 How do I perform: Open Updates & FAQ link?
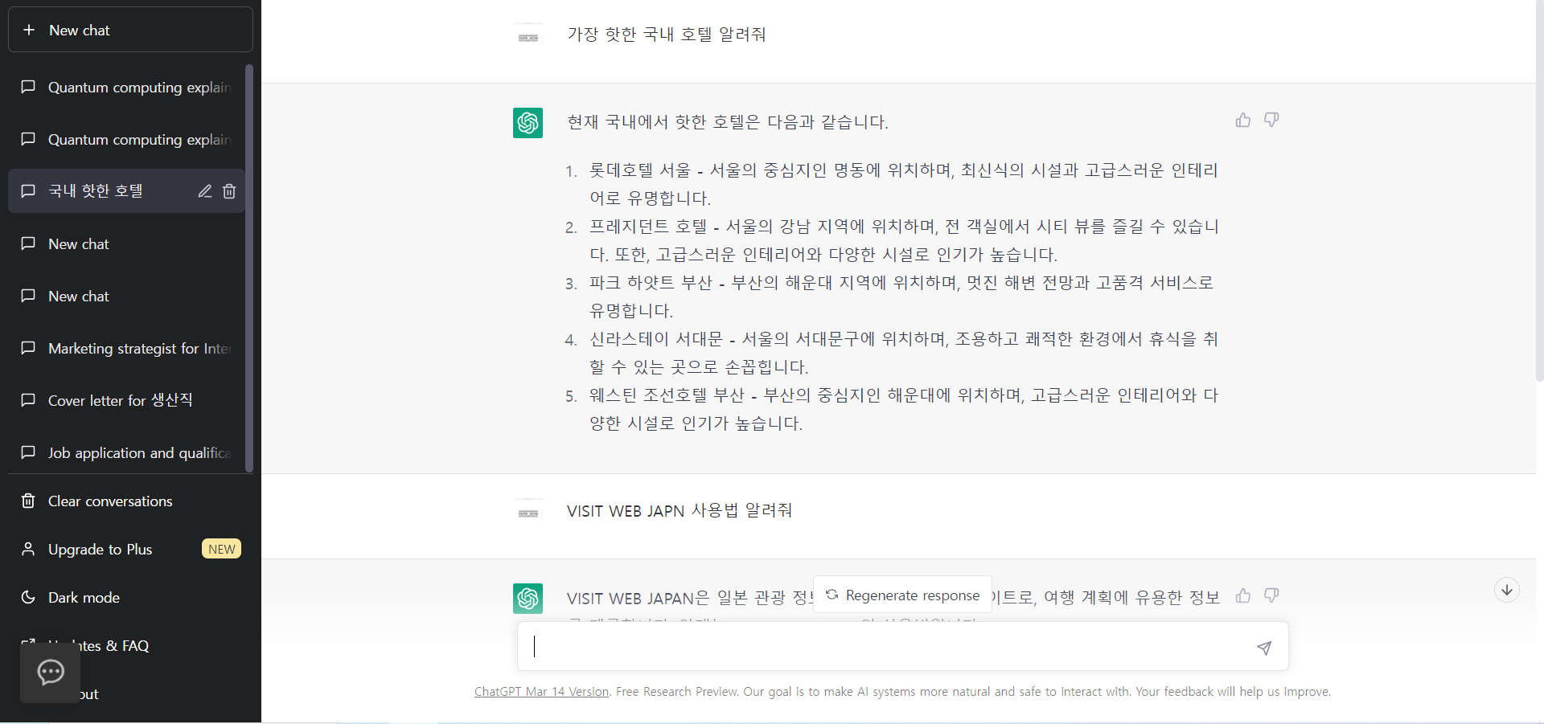point(130,645)
